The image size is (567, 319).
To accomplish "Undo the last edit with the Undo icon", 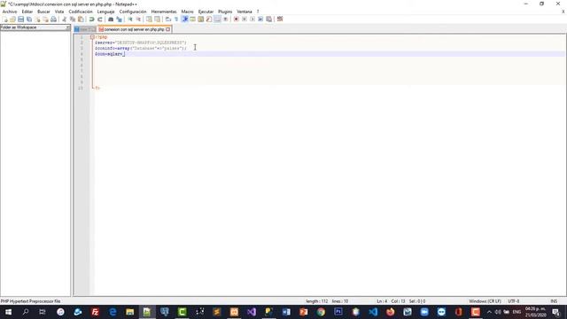I will coord(91,19).
